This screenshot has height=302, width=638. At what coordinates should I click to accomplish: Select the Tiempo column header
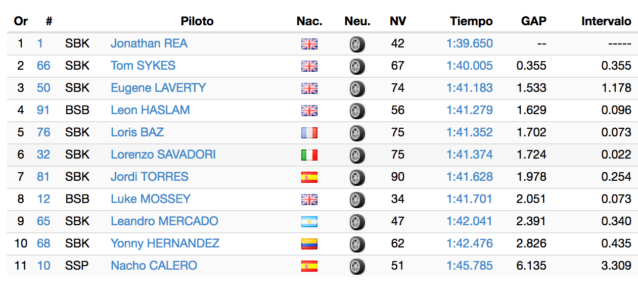[471, 21]
